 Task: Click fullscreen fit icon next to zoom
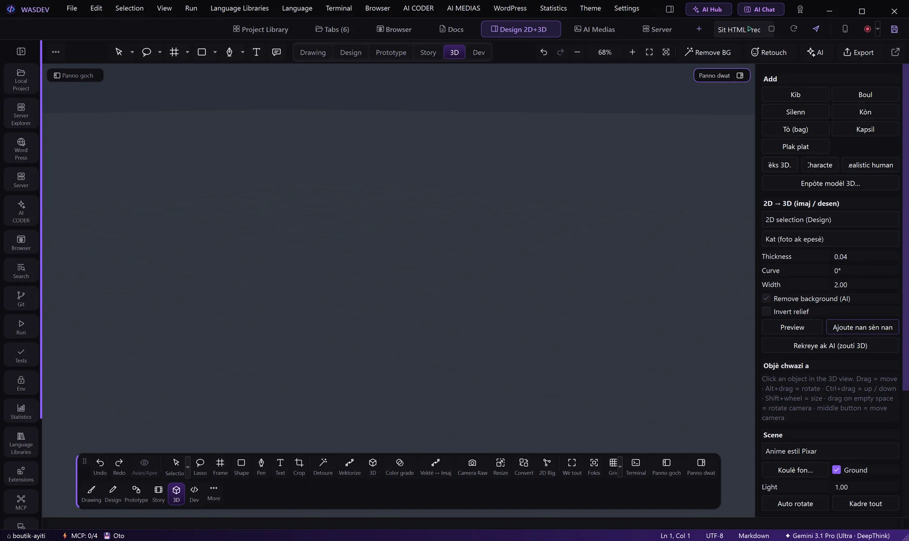[x=649, y=52]
